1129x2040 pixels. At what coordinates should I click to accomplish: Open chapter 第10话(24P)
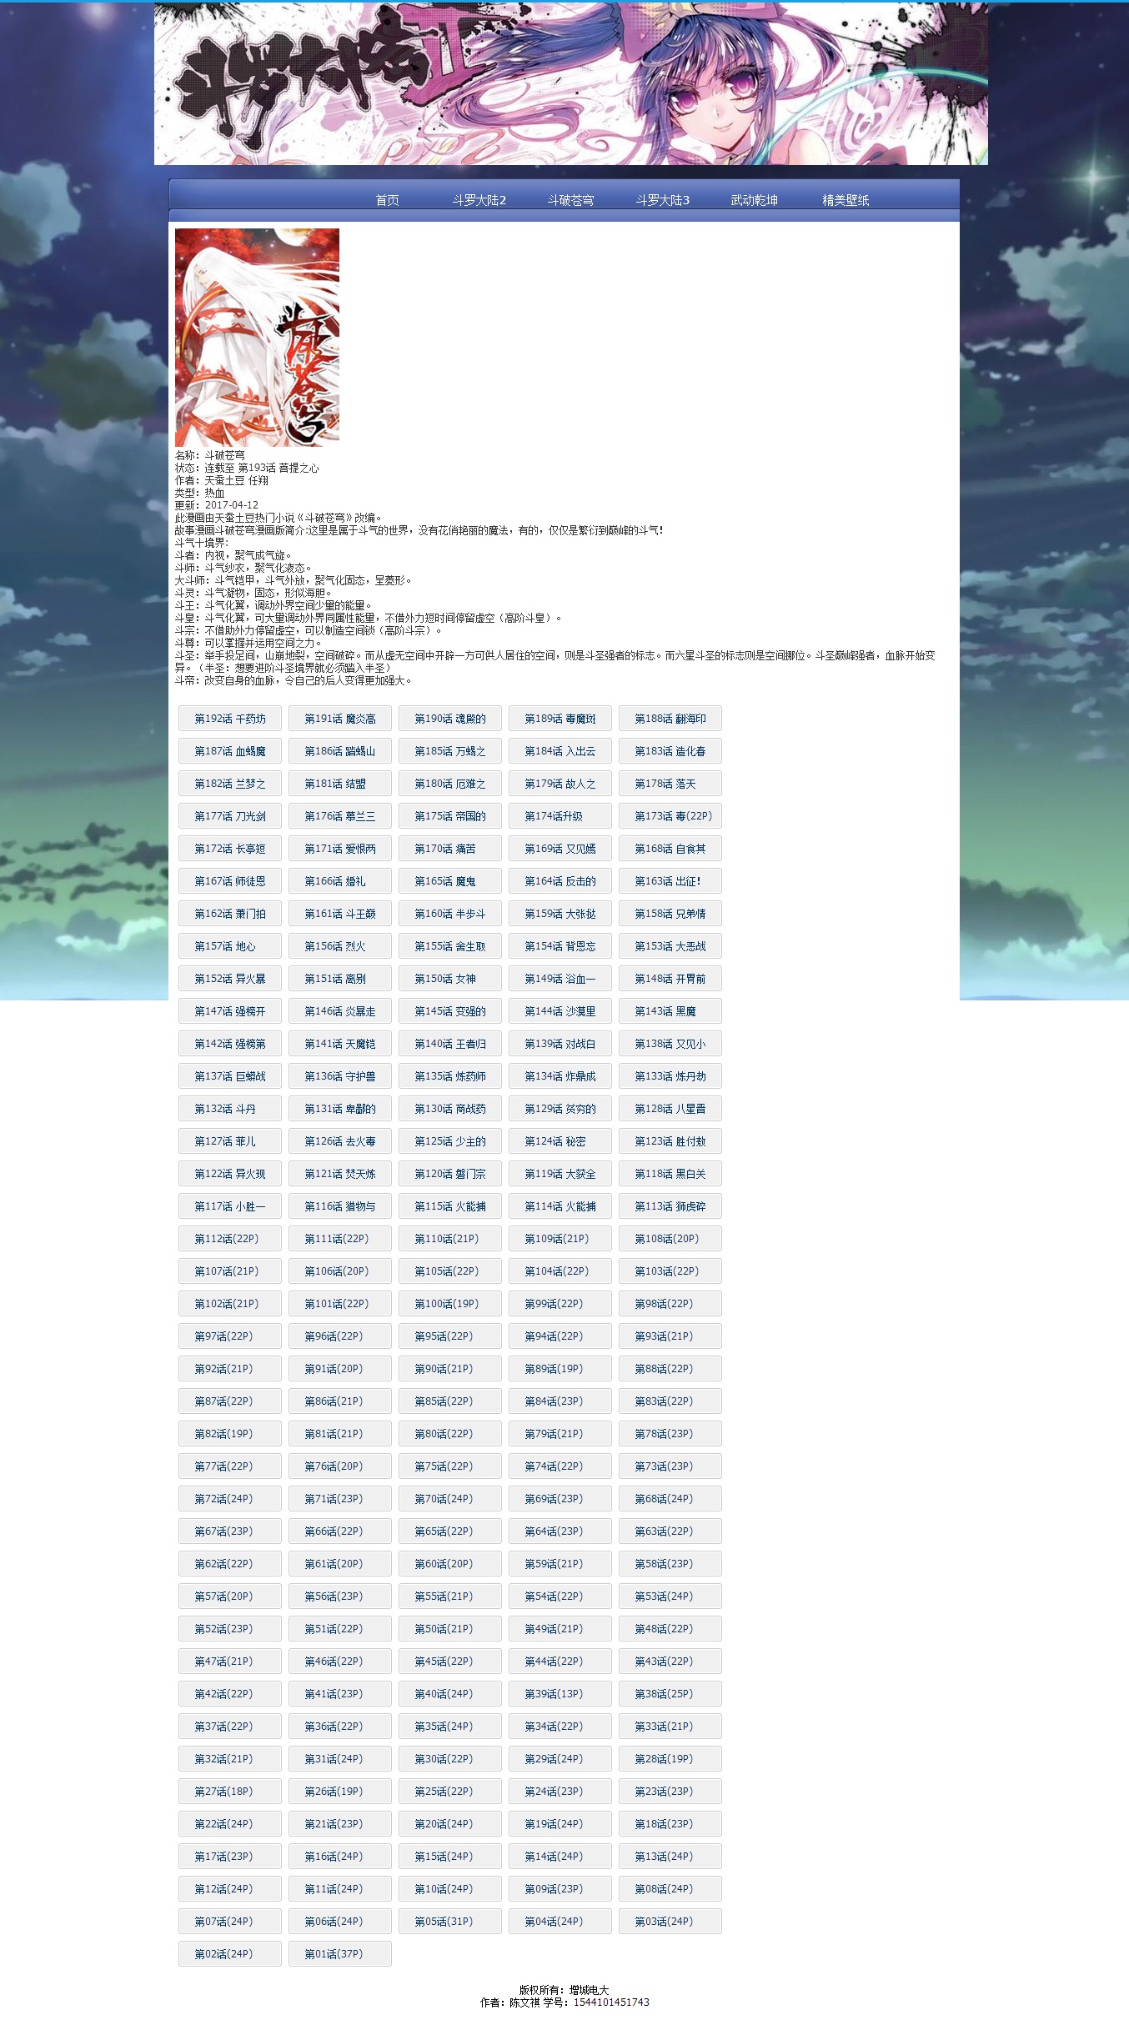pos(450,1889)
